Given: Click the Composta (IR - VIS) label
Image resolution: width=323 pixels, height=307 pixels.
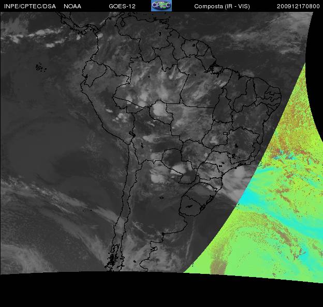Looking at the screenshot, I should pos(222,7).
